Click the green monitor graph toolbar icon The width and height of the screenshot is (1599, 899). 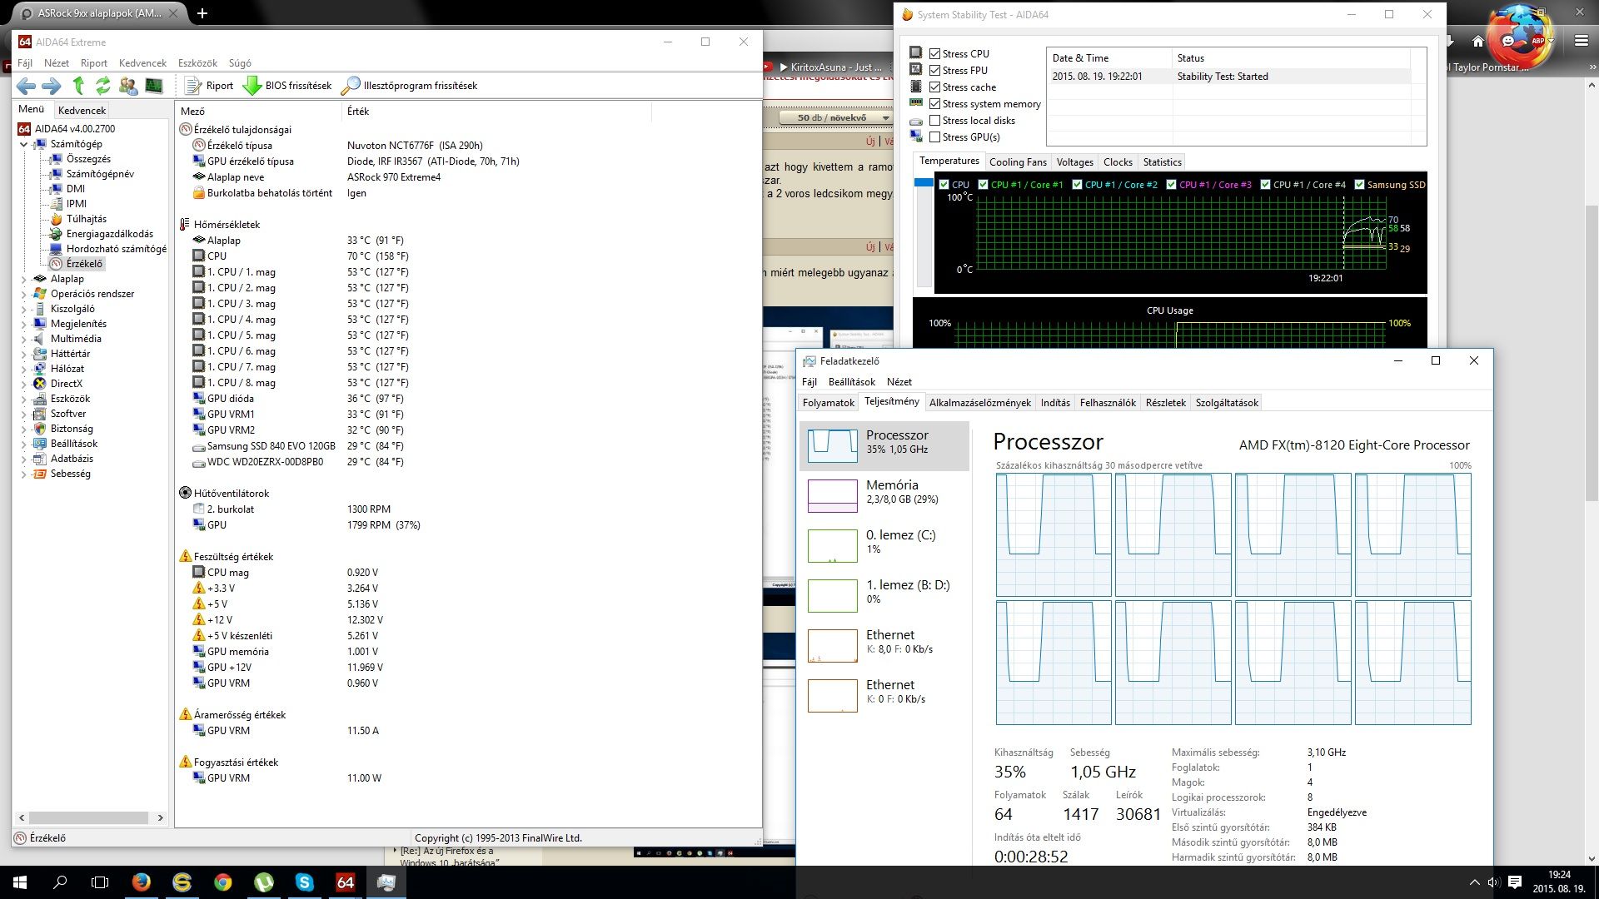tap(154, 86)
